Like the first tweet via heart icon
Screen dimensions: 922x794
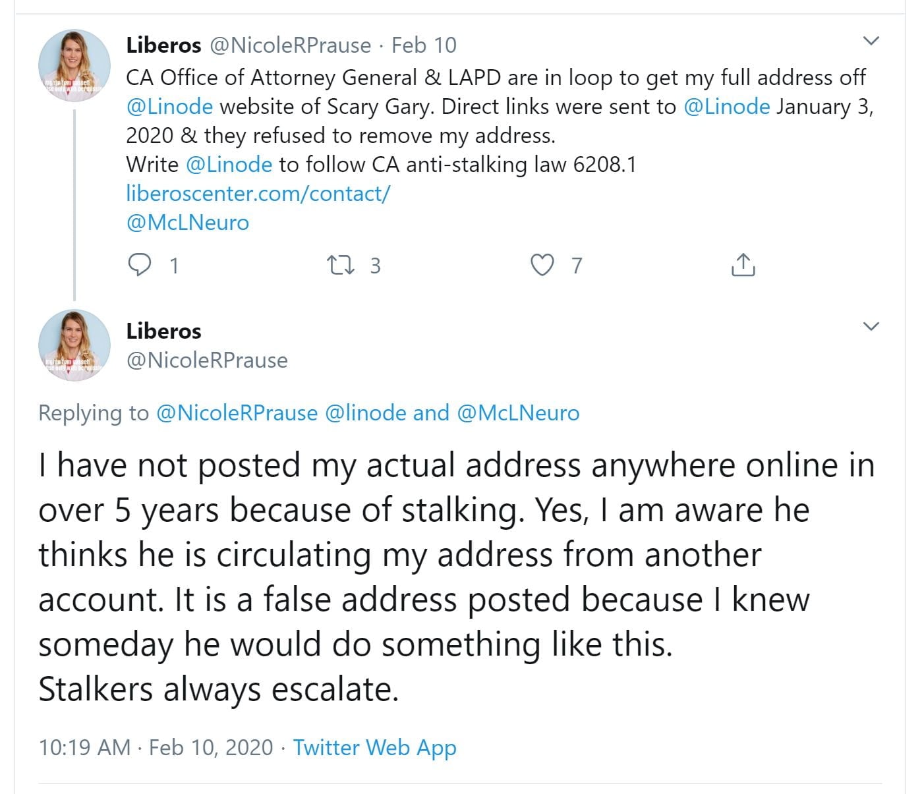click(542, 265)
